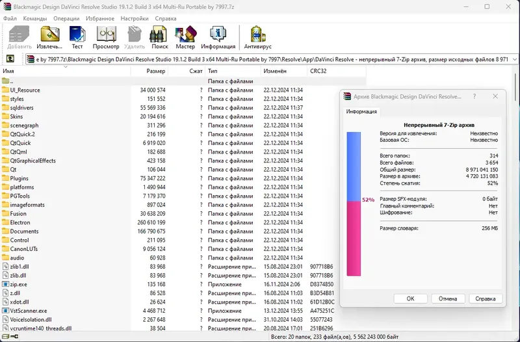
Task: Select the QtQml folder row
Action: tap(183, 151)
